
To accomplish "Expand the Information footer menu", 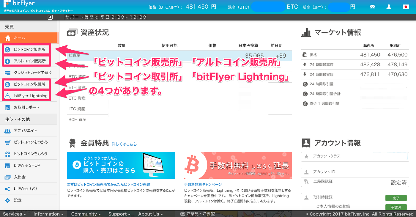I will [x=48, y=214].
